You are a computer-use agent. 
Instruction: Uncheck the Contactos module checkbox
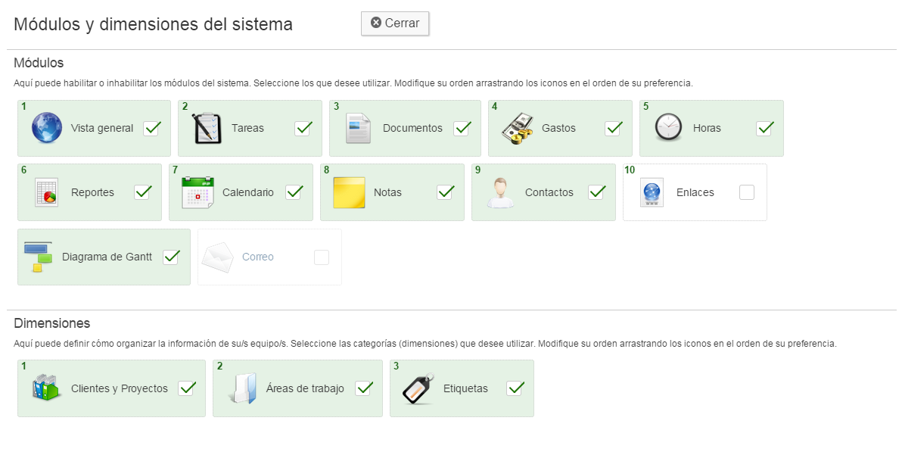(596, 192)
